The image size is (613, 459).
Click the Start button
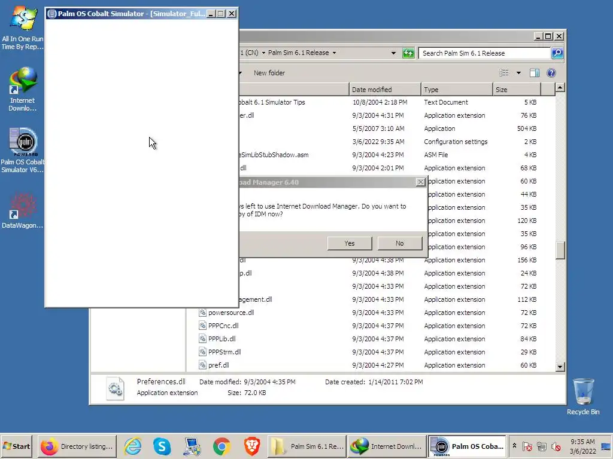click(x=17, y=446)
